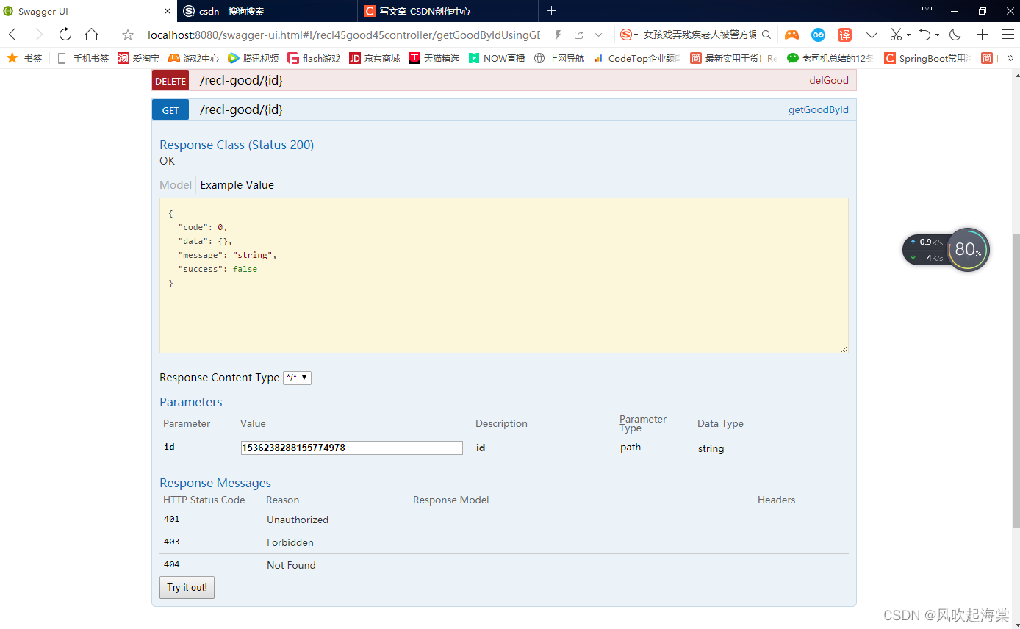This screenshot has height=629, width=1020.
Task: Open the NOW直播 bookmark
Action: tap(497, 58)
